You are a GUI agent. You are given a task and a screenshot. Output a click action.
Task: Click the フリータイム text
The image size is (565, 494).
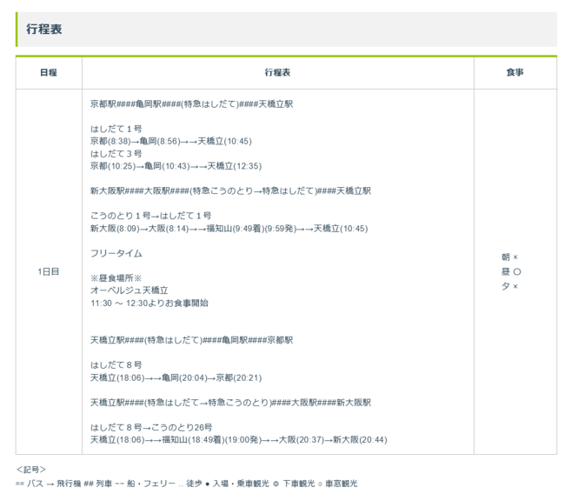116,253
